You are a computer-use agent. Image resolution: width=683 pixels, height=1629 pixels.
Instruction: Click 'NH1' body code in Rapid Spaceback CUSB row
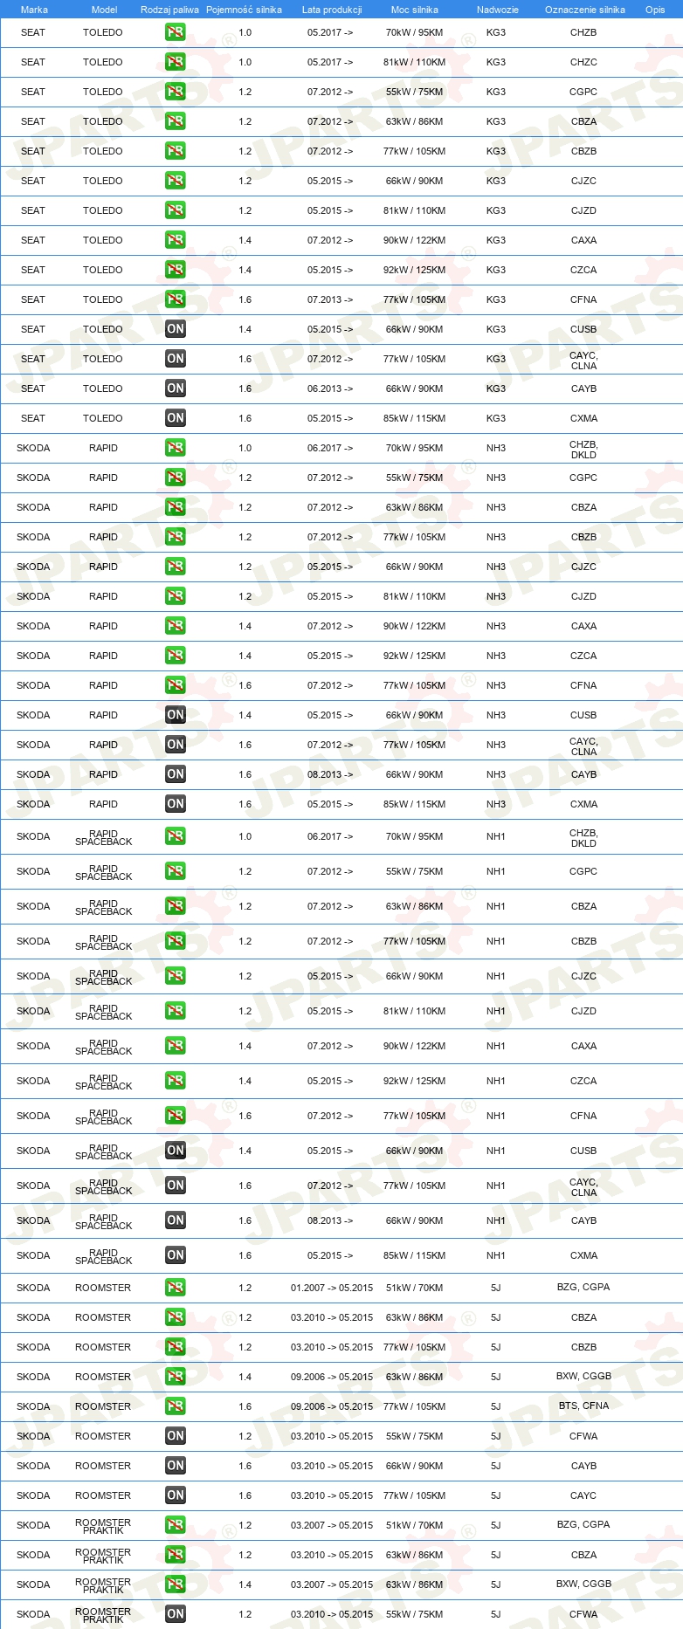point(496,1151)
